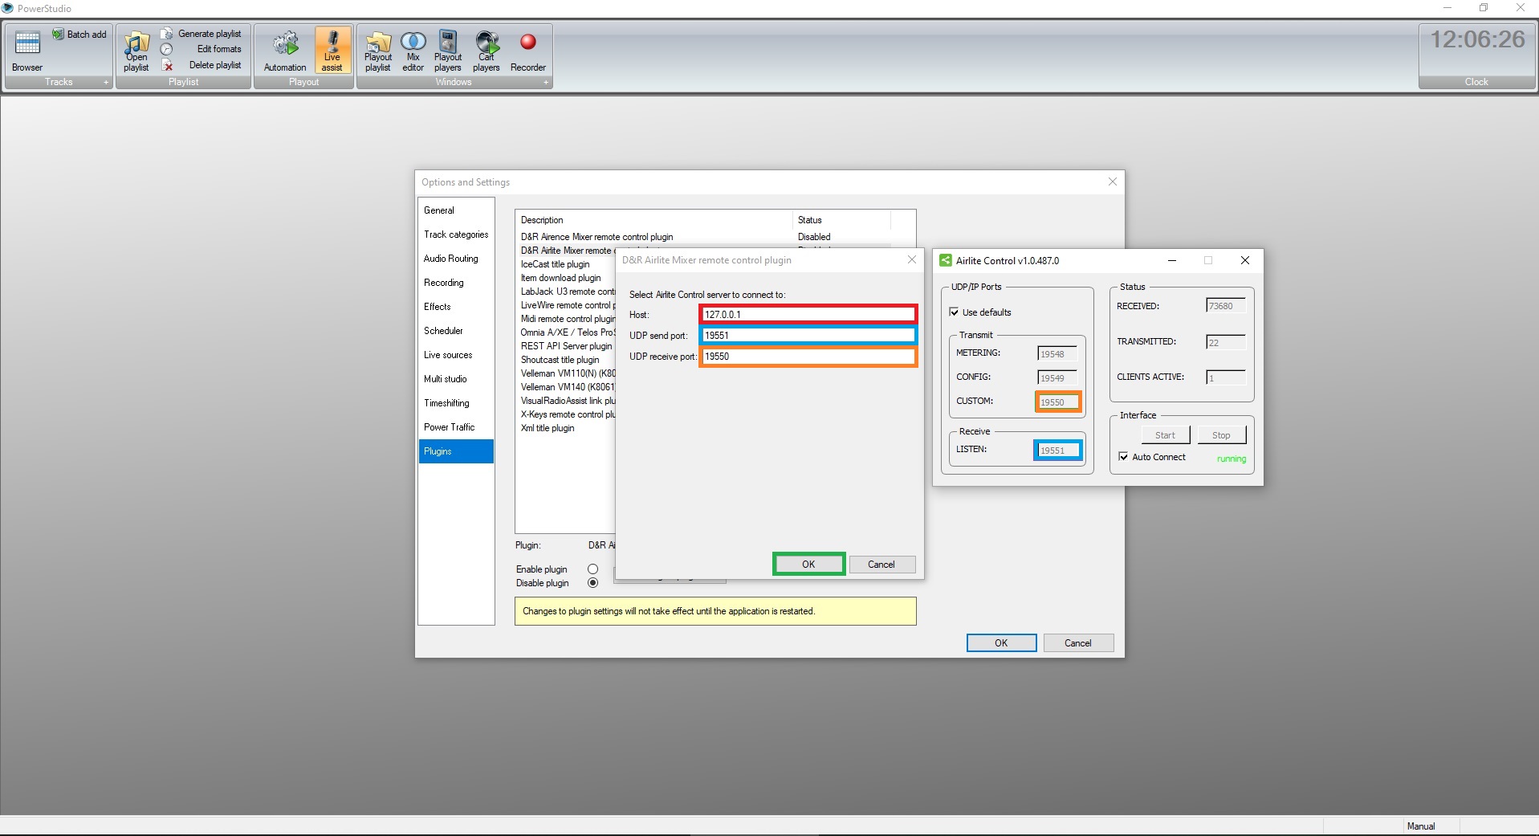Expand the Windows group with plus
1539x836 pixels.
[546, 82]
